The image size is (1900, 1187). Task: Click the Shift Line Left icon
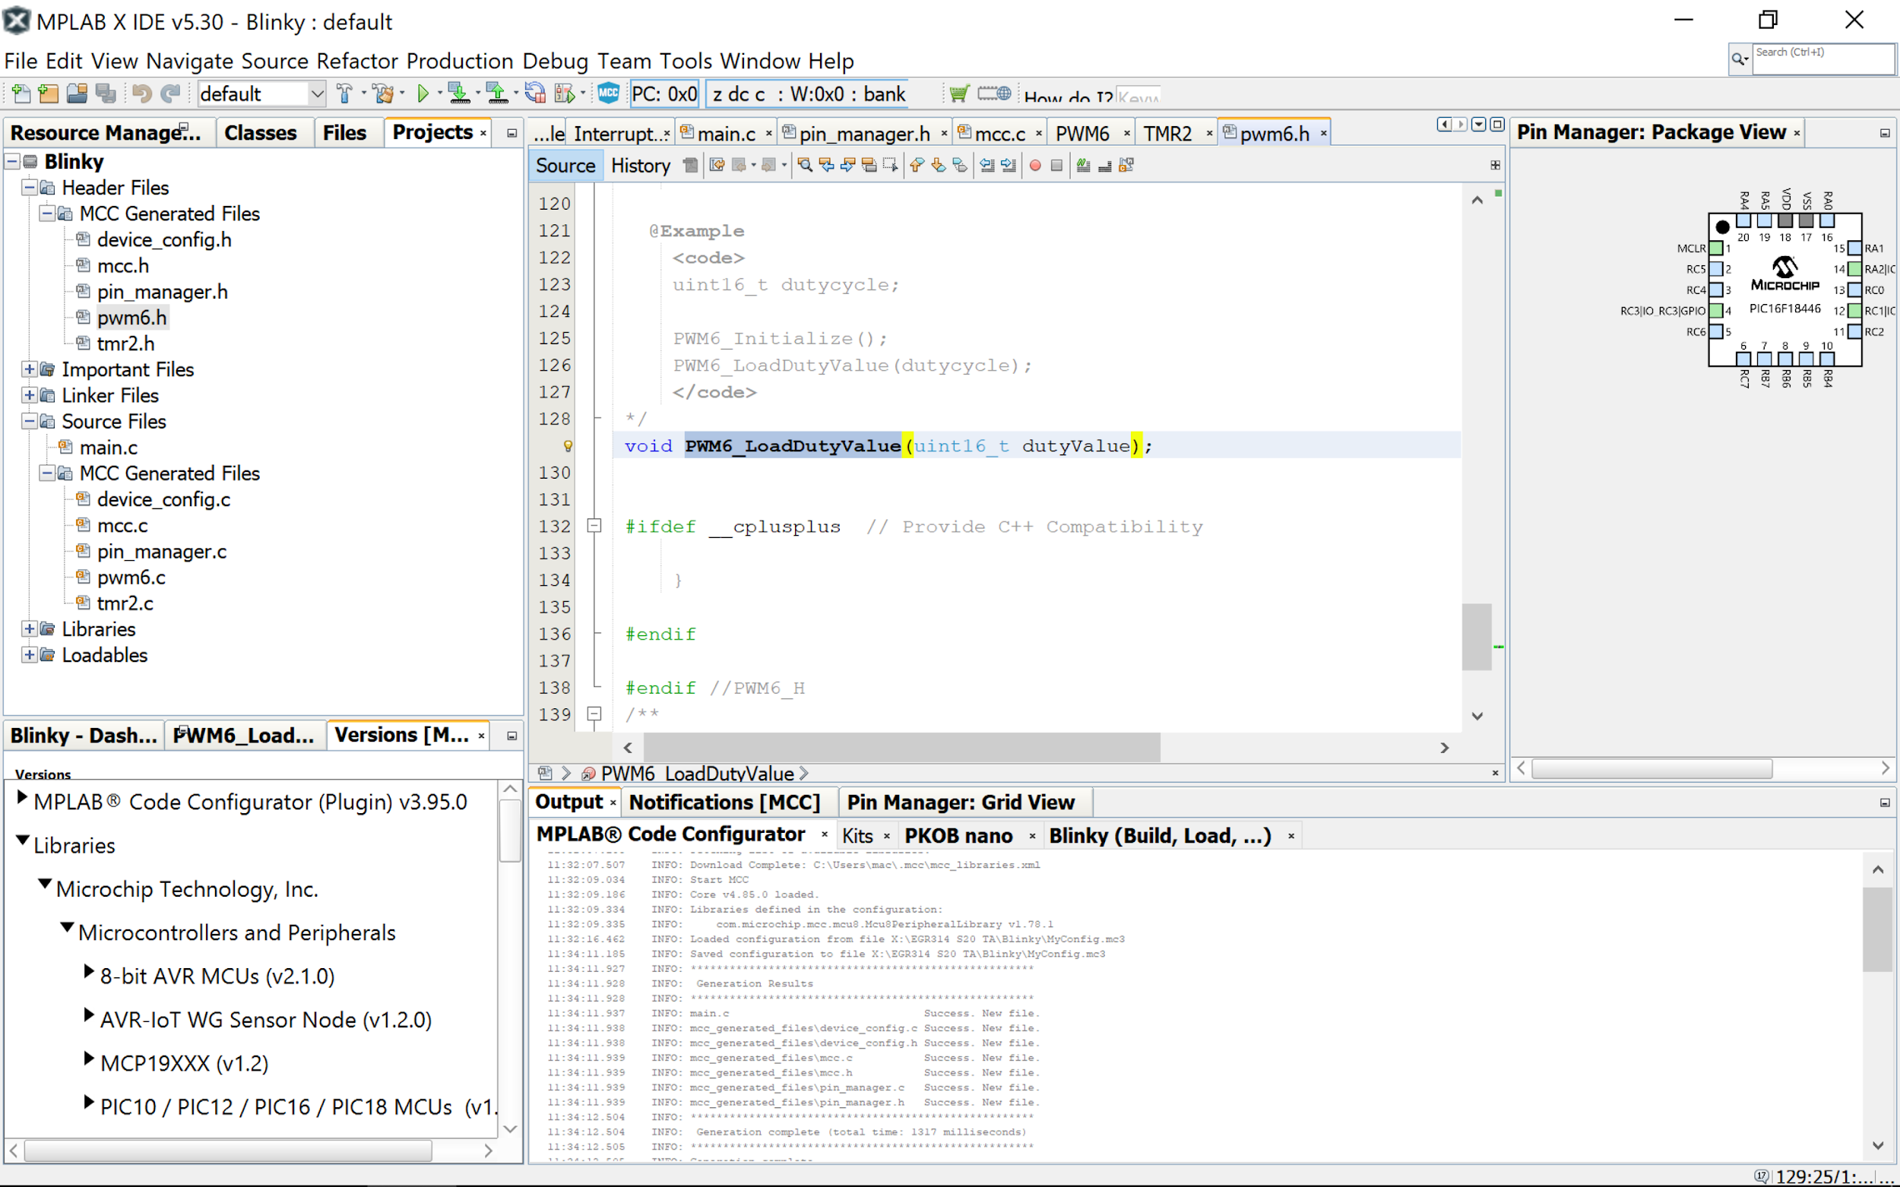point(987,165)
